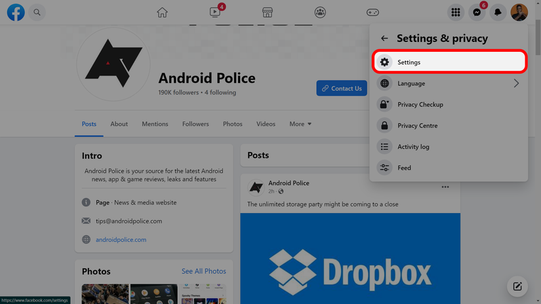Image resolution: width=541 pixels, height=304 pixels.
Task: Click the Page info icon in Intro
Action: (87, 202)
